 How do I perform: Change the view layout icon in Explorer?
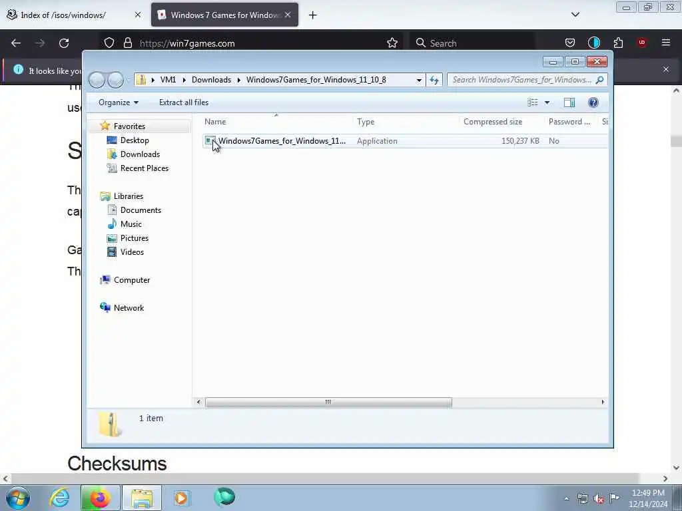click(533, 102)
